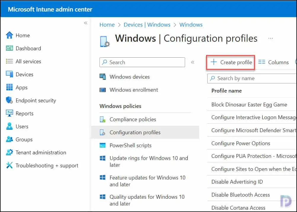Open Groups in the left sidebar

24,140
